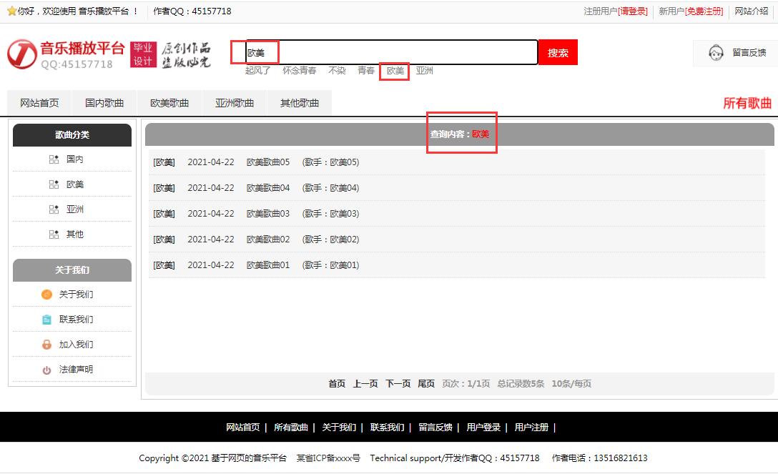Screen dimensions: 778x474
Task: Click the grid icon next to 亚洲 category
Action: pos(54,209)
